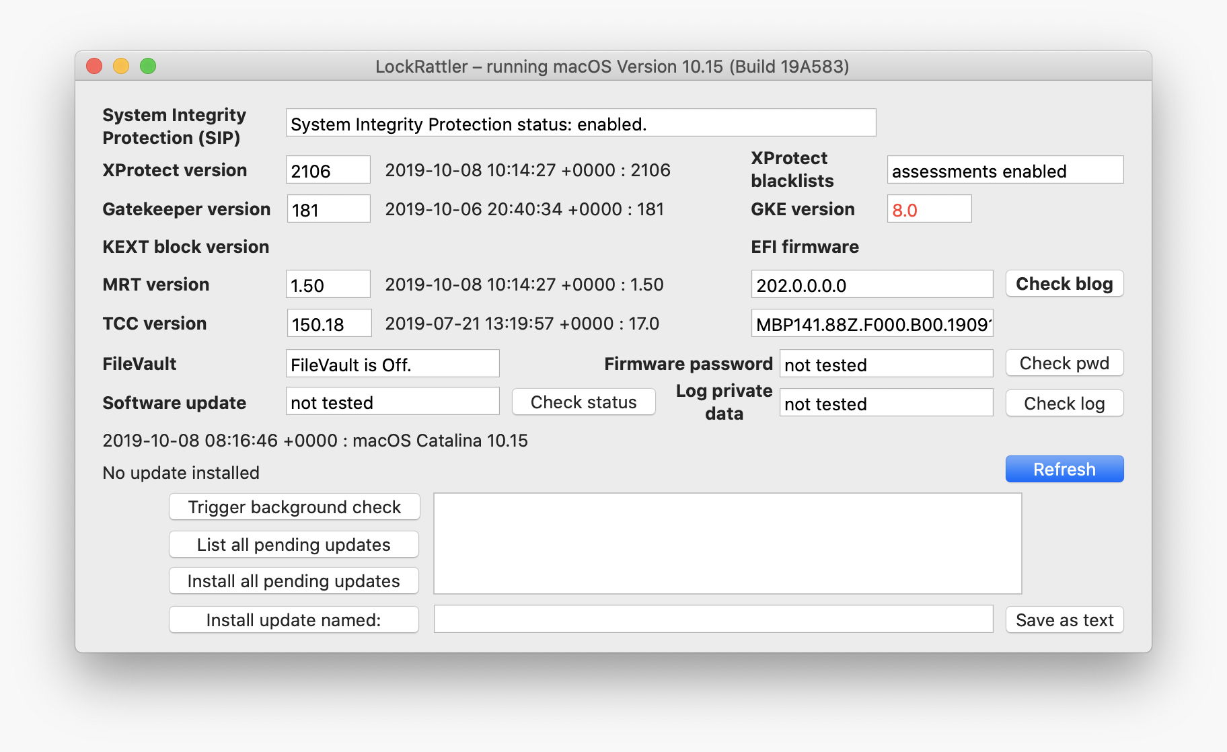Save the results as text
Image resolution: width=1227 pixels, height=752 pixels.
click(x=1064, y=619)
